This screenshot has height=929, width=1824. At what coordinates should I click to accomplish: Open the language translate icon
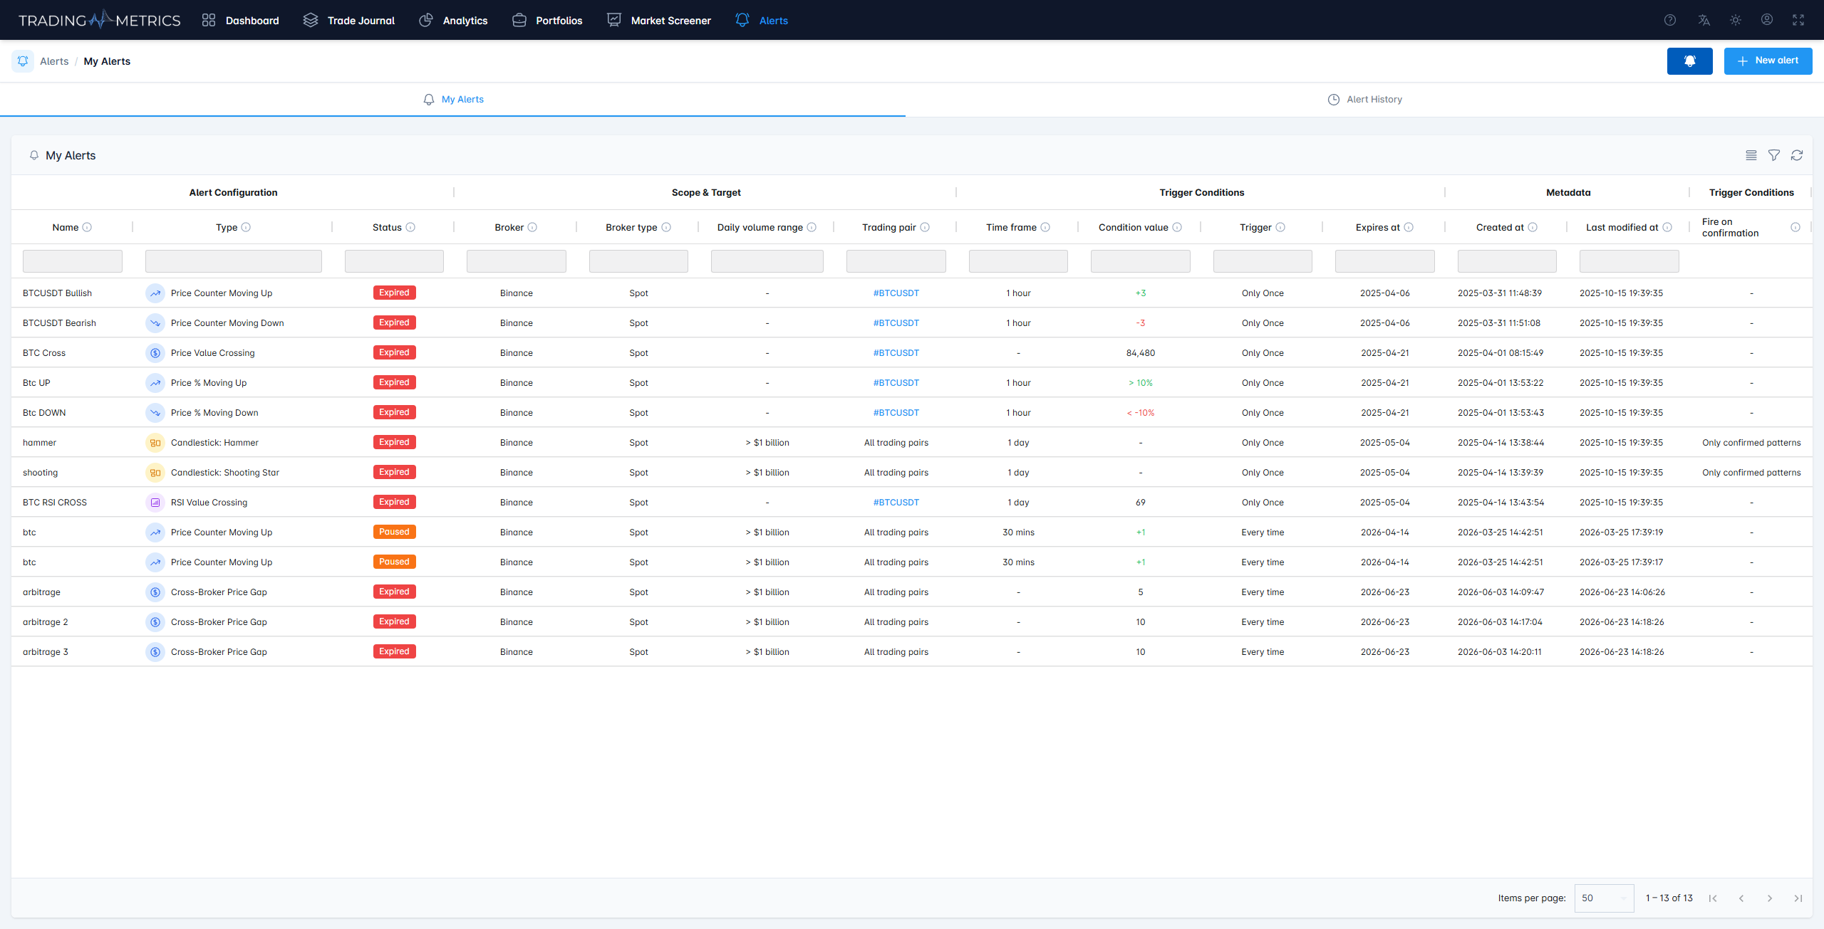coord(1704,20)
